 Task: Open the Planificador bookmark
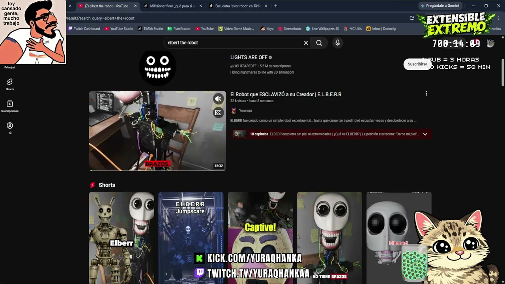[x=179, y=29]
